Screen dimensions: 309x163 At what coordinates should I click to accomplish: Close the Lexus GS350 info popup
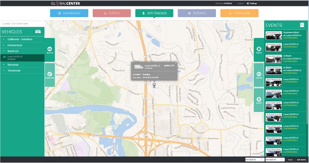point(175,63)
